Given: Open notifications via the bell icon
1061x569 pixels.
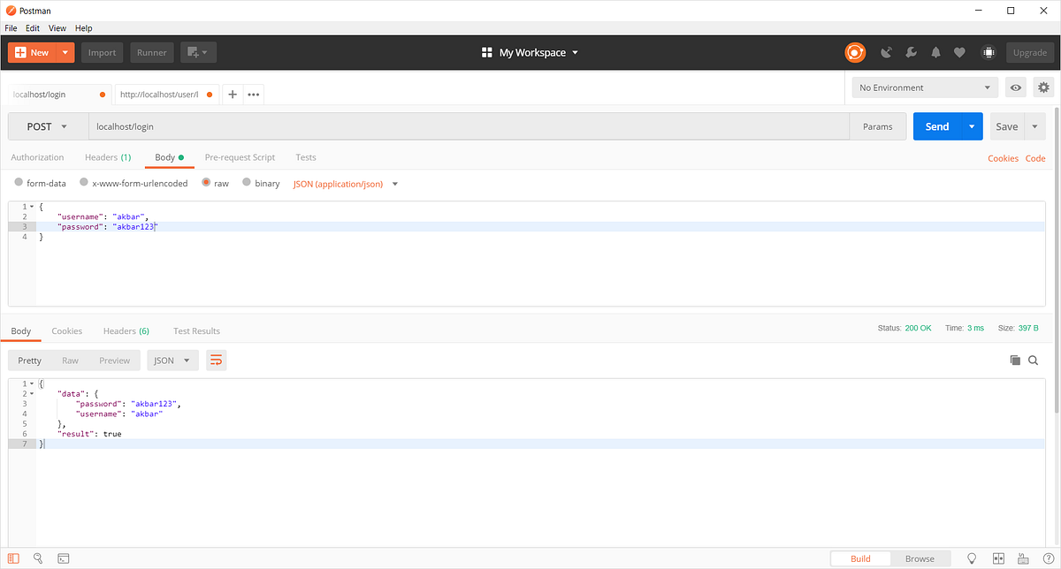Looking at the screenshot, I should point(935,52).
